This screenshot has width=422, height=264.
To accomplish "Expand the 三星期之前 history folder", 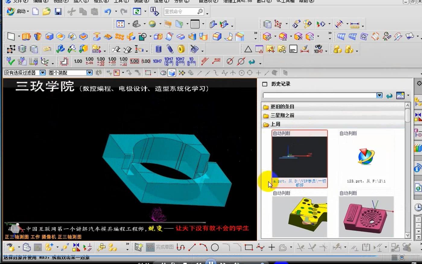I will point(282,115).
